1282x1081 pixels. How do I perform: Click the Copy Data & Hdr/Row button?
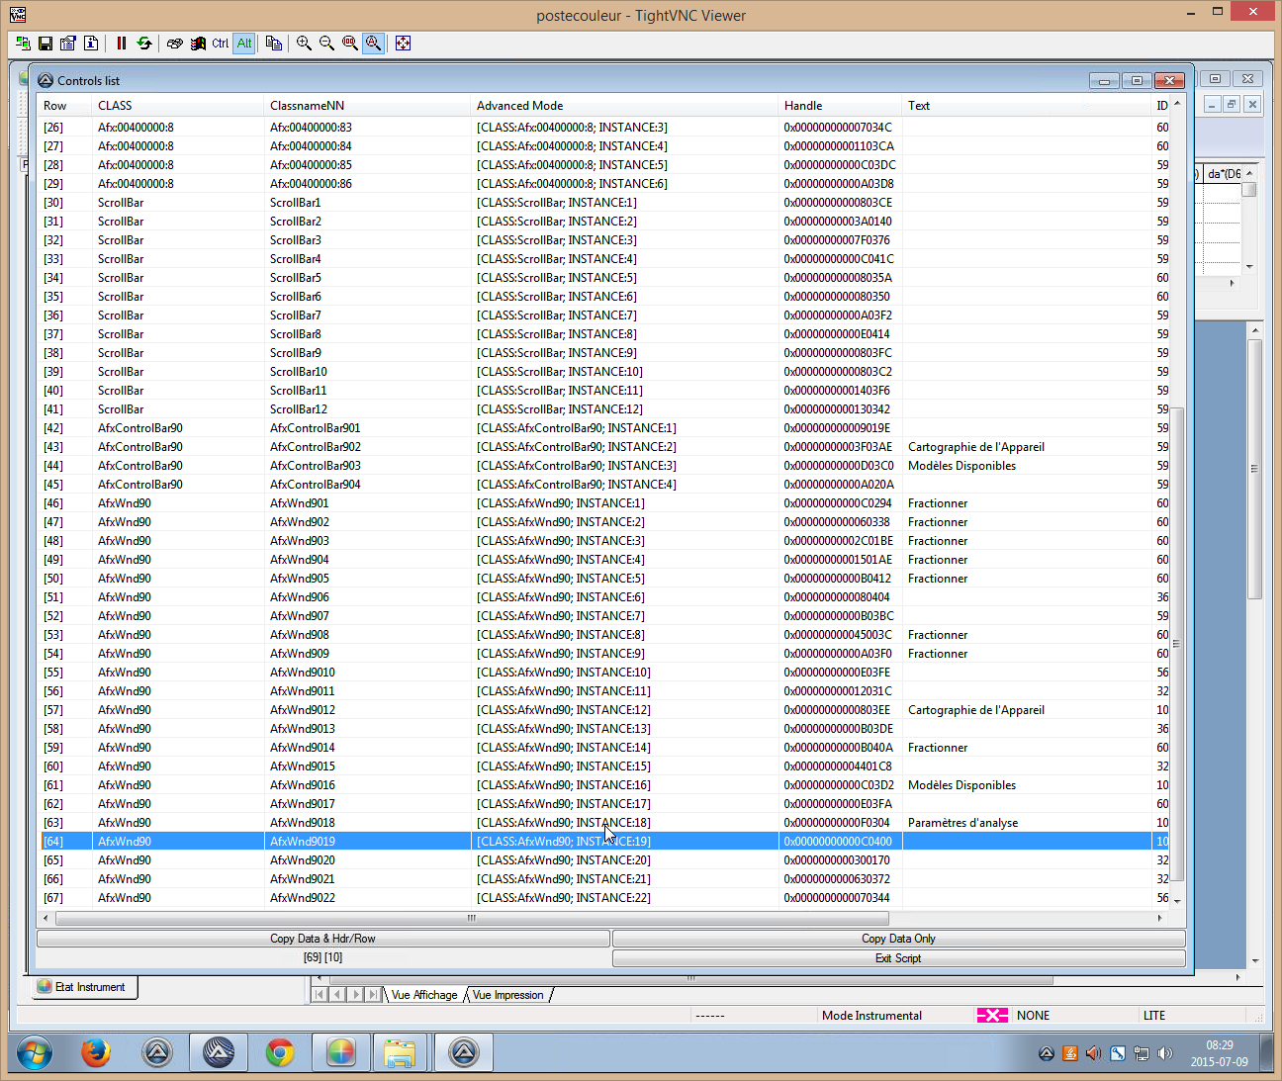pos(322,939)
